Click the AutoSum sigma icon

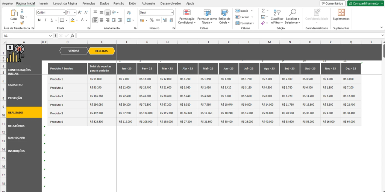point(263,11)
